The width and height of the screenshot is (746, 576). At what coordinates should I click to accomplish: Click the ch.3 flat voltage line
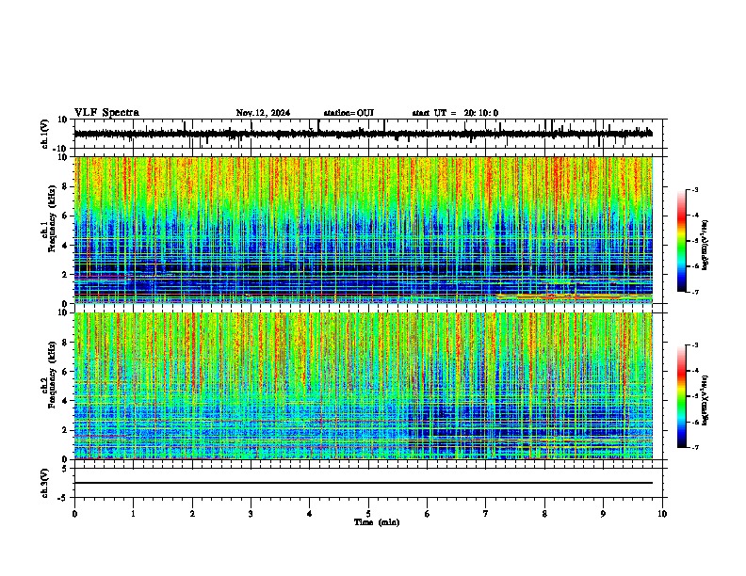click(363, 483)
